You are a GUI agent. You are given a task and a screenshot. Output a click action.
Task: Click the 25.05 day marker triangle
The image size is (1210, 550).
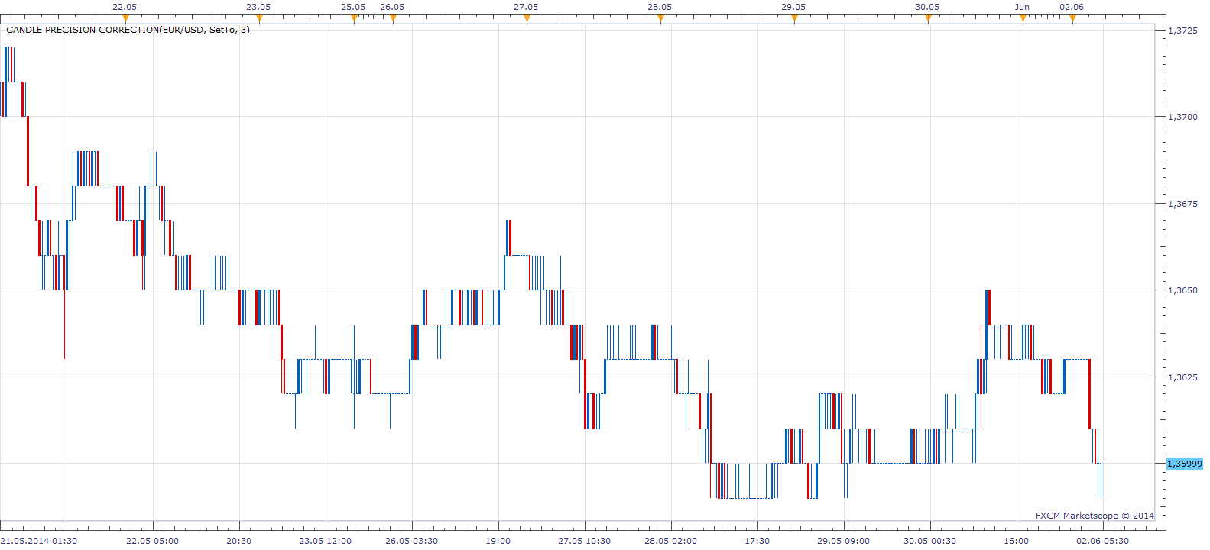354,18
